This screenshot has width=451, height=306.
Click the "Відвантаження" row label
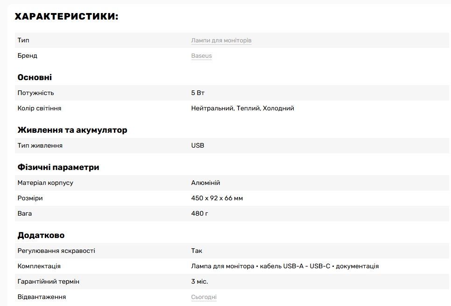42,297
